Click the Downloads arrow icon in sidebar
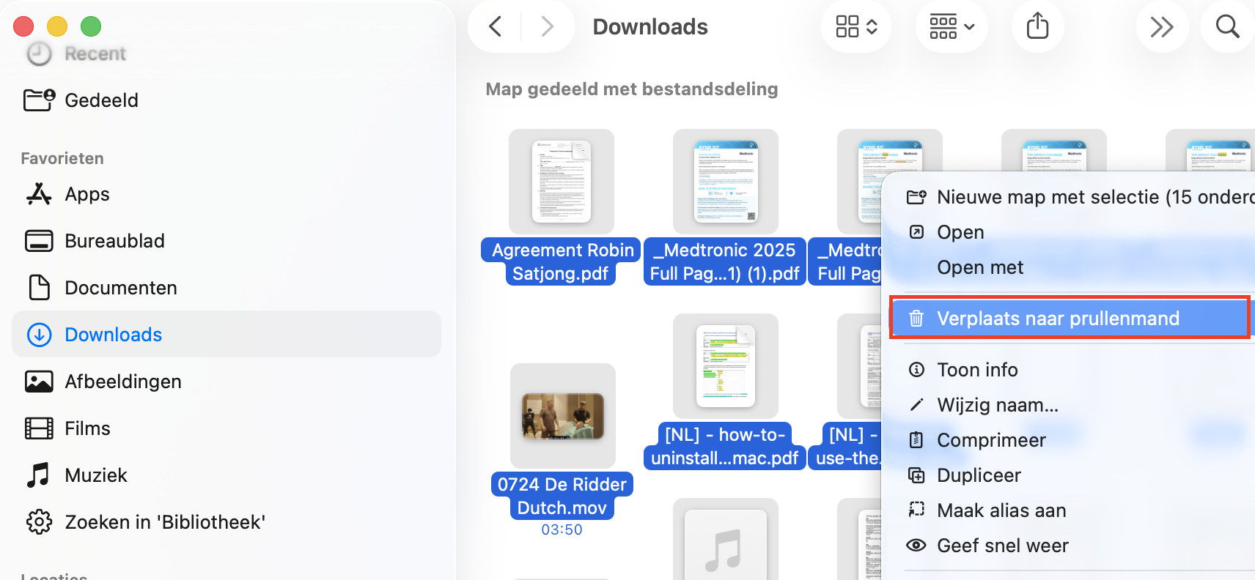 click(39, 335)
